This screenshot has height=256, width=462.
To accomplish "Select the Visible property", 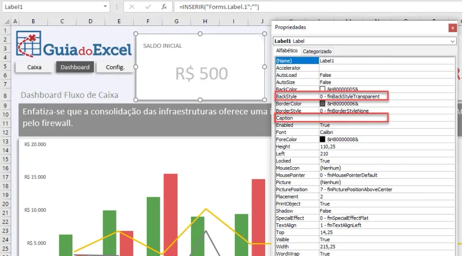I will click(x=365, y=240).
